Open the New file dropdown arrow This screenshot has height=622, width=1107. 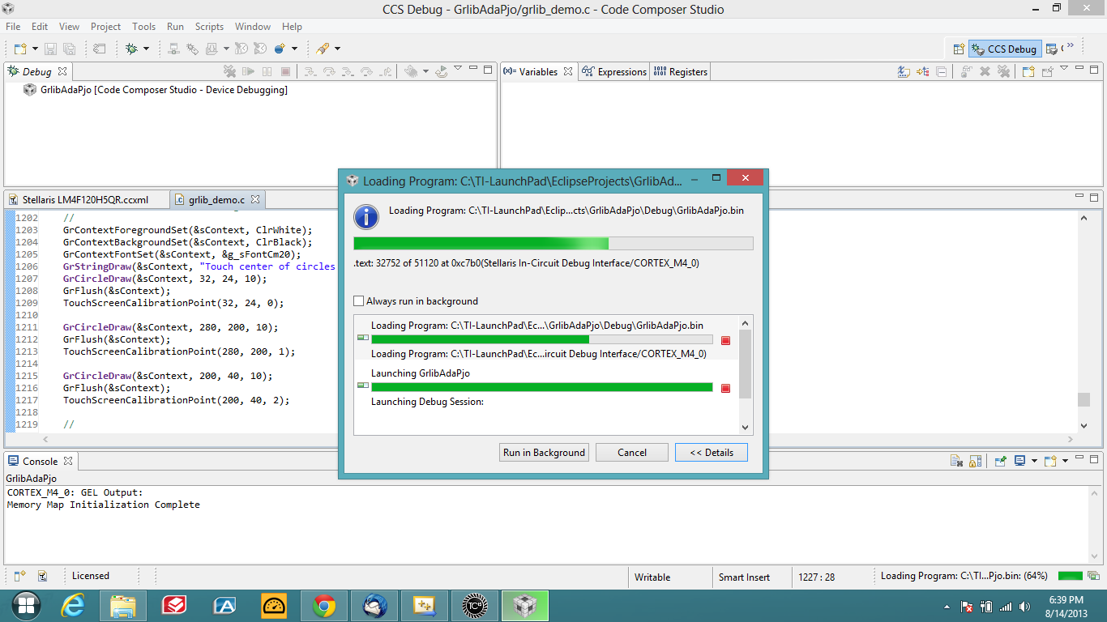(35, 49)
